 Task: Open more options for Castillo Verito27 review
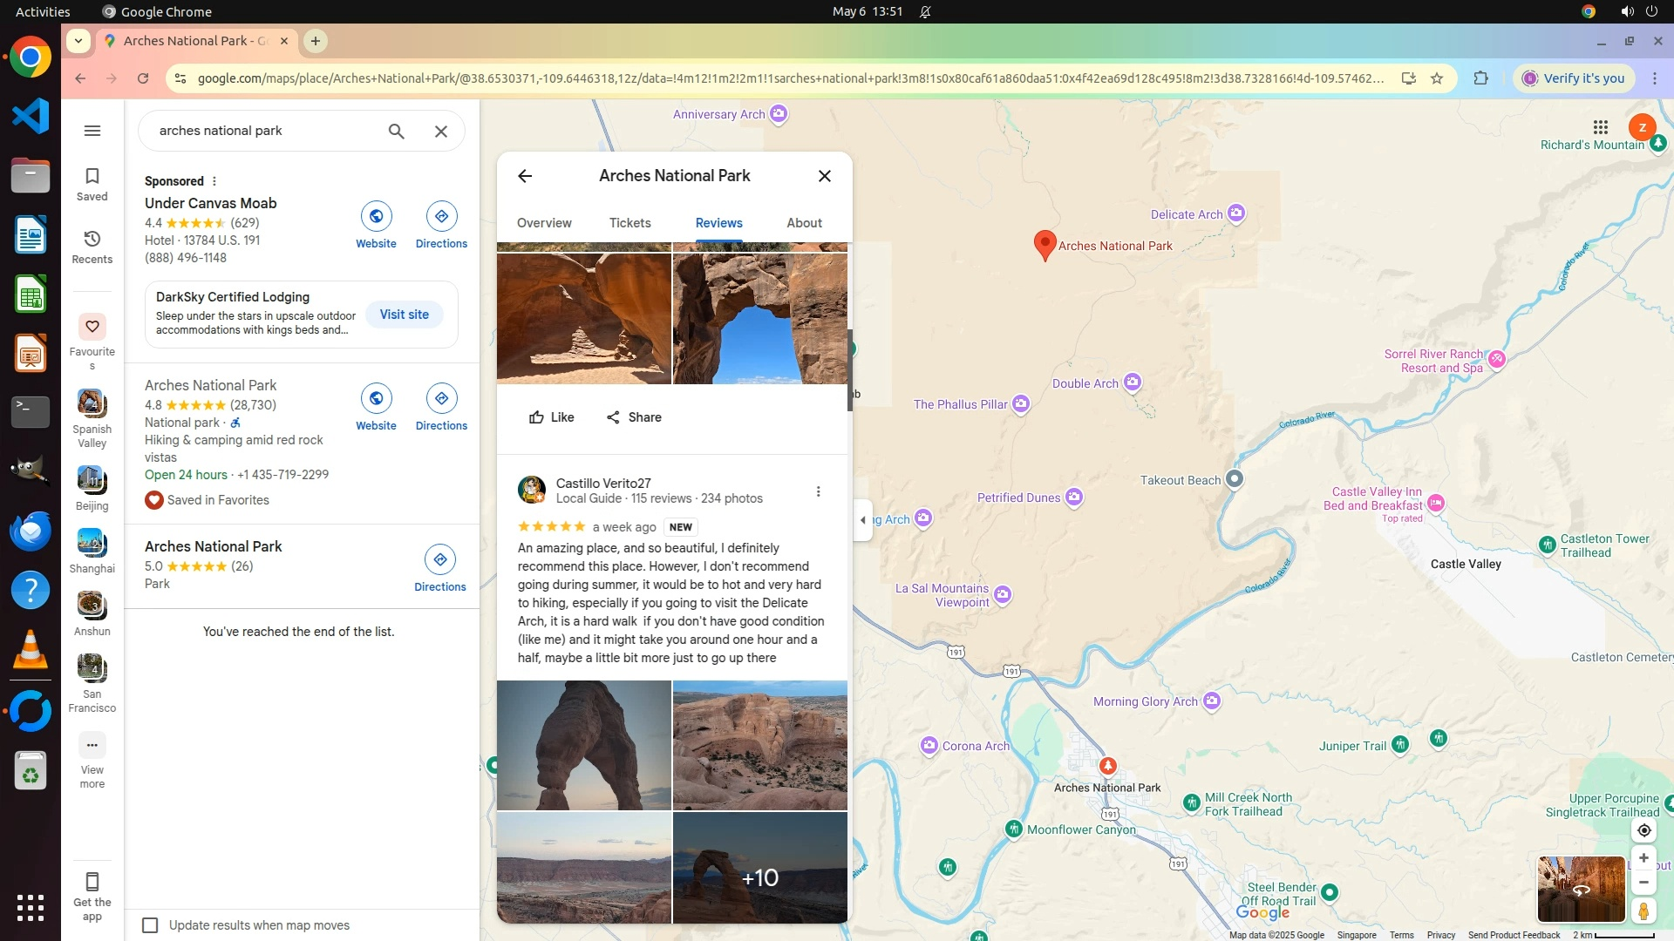818,491
